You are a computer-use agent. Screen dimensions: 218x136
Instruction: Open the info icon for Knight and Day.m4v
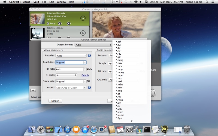pyautogui.click(x=60, y=23)
